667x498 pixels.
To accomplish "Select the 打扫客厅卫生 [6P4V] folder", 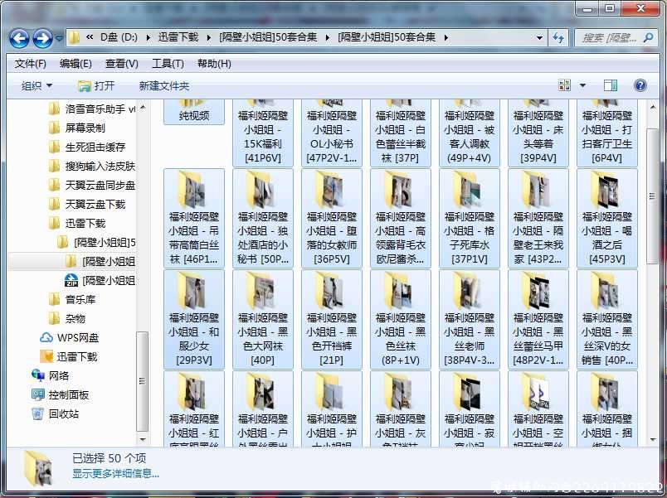I will [x=607, y=133].
